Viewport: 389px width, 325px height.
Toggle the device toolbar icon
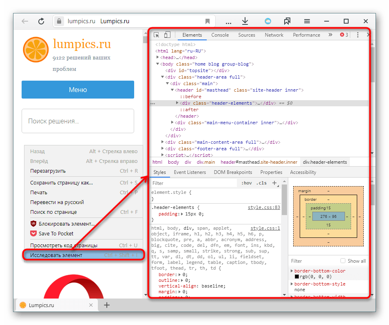pos(167,35)
